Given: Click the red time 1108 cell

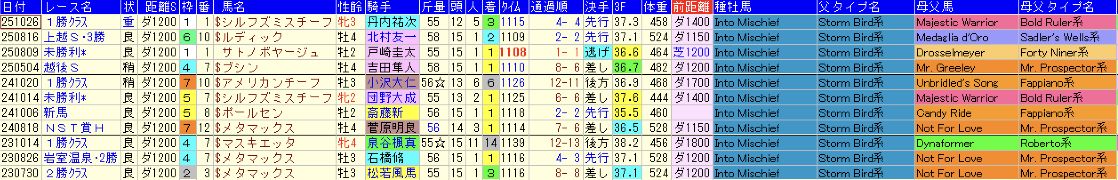Looking at the screenshot, I should point(513,52).
